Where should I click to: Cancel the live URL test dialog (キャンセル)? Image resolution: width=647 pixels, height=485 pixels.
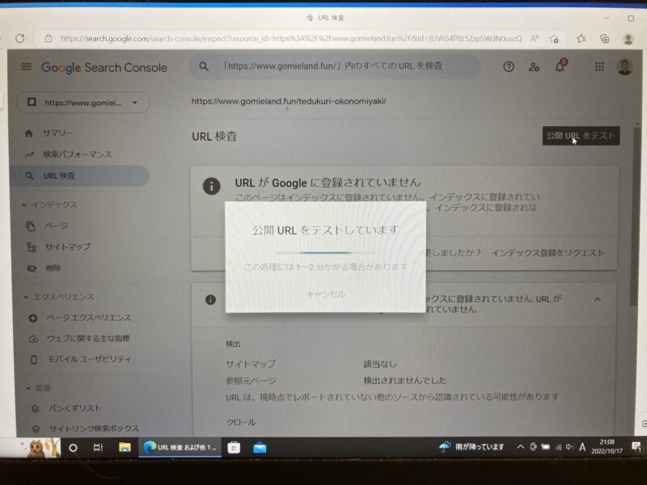(x=326, y=294)
